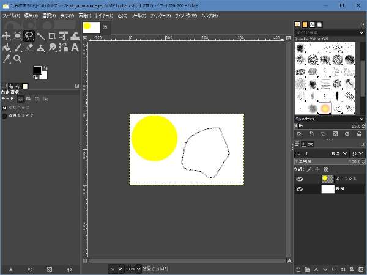
Task: Select the Zoom magnifier tool
Action: [18, 59]
